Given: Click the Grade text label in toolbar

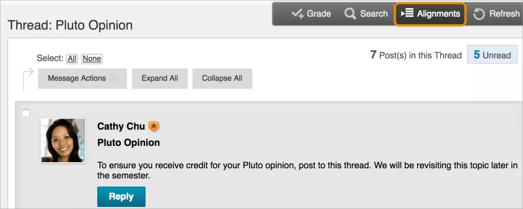Looking at the screenshot, I should pyautogui.click(x=319, y=14).
